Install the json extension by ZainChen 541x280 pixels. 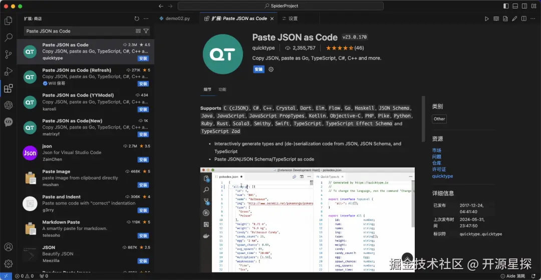pos(143,159)
